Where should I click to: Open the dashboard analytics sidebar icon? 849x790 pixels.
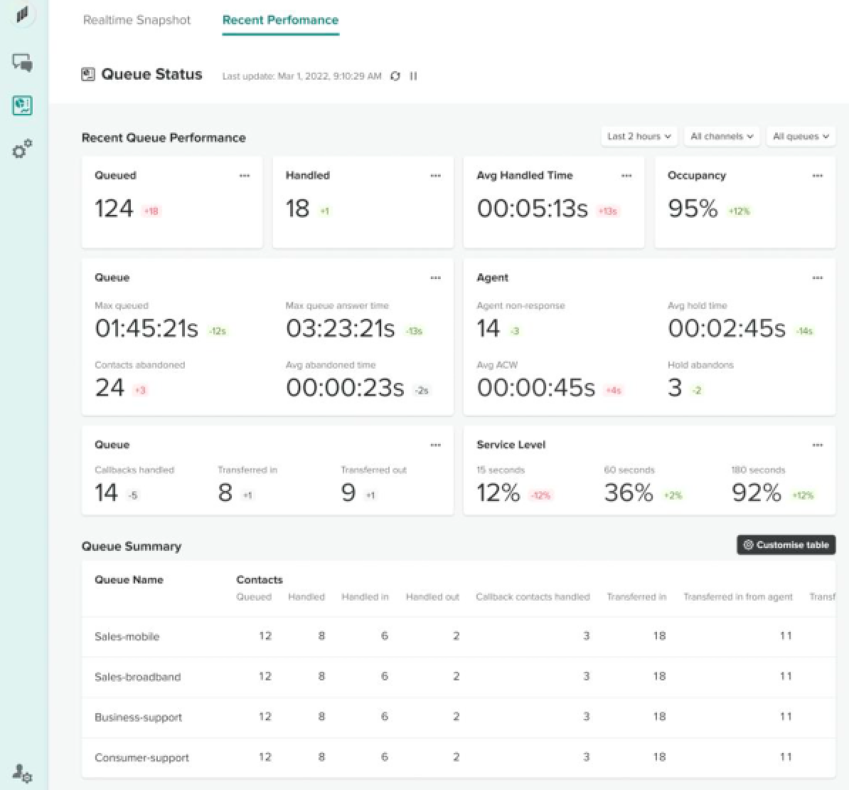point(23,106)
